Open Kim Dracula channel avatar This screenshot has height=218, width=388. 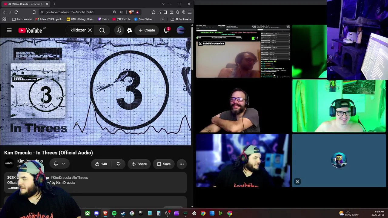9,163
